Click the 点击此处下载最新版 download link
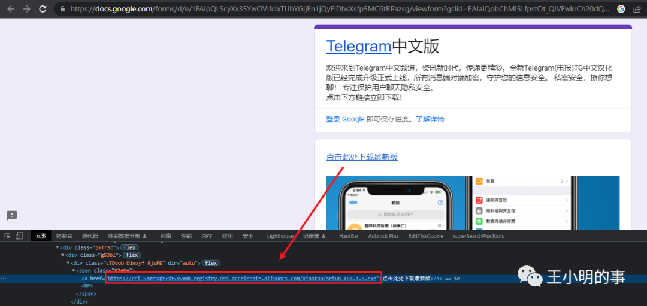 click(x=362, y=157)
